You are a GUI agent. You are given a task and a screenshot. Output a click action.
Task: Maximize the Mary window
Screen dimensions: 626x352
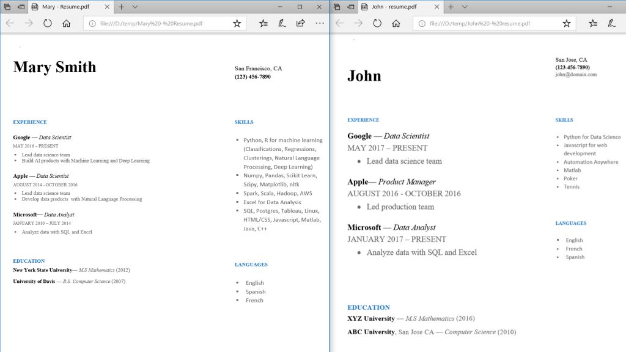coord(300,7)
